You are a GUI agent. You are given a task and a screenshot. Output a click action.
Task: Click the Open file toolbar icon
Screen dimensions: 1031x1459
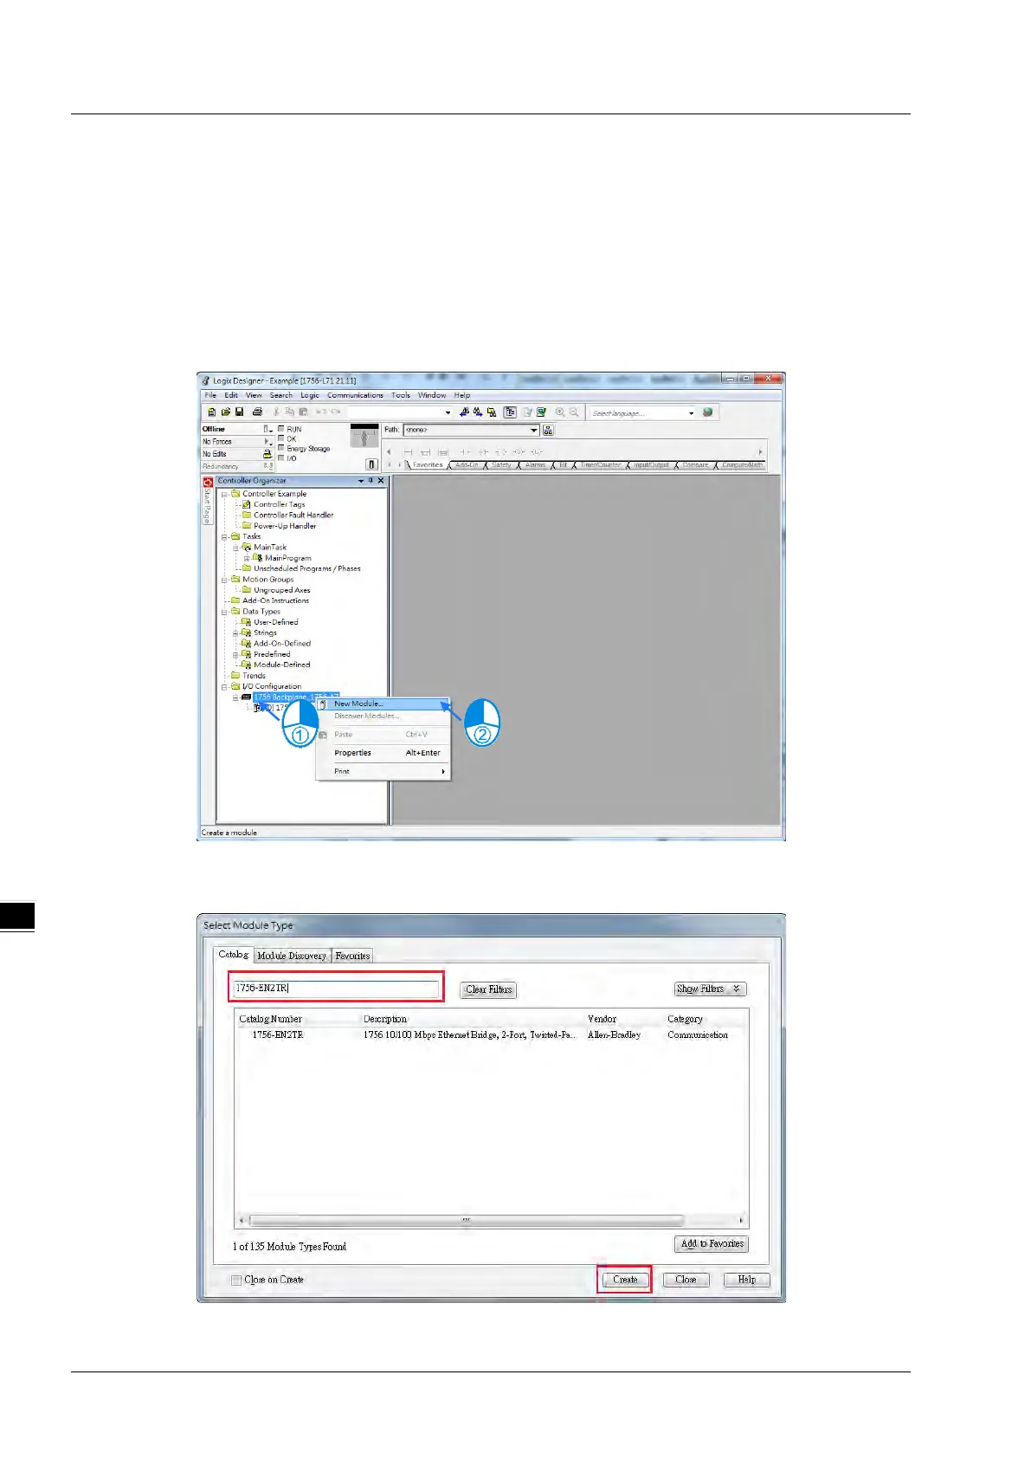[225, 412]
